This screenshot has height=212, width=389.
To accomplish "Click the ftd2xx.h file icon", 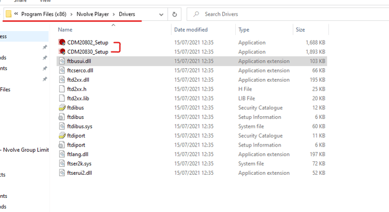I will 62,89.
